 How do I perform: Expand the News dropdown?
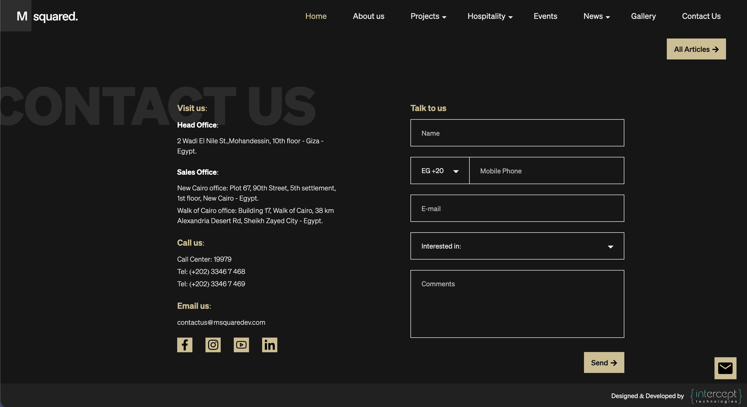point(597,16)
